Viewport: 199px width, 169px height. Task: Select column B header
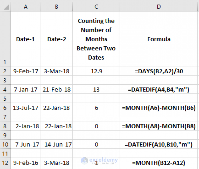[x=57, y=6]
